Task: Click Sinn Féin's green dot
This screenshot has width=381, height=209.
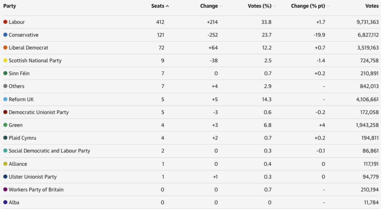Action: click(5, 74)
